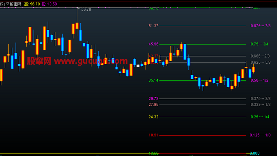Select the red 0.125 line at 18.91
277x156 pixels.
point(203,136)
